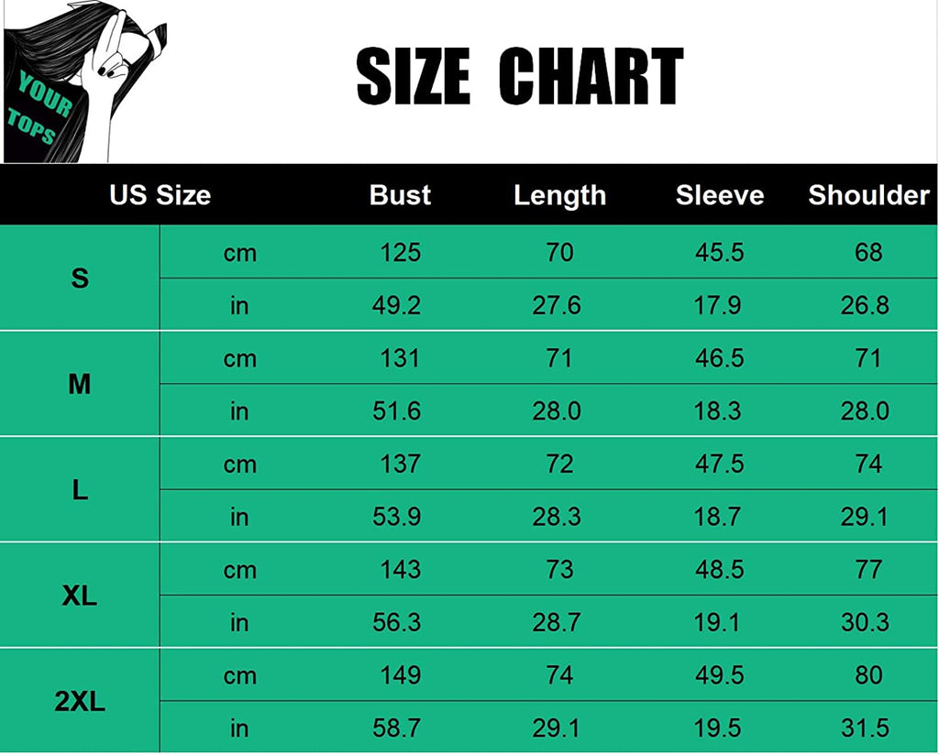The image size is (939, 754).
Task: Click the Sleeve column header
Action: (x=720, y=195)
